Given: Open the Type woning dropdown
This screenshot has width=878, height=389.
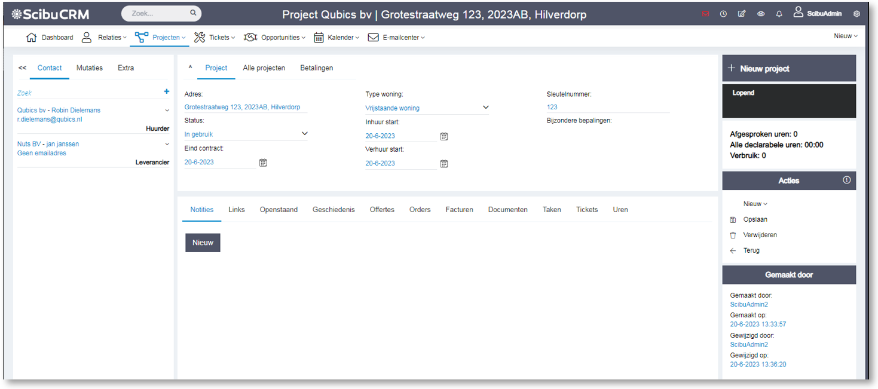Looking at the screenshot, I should coord(427,108).
